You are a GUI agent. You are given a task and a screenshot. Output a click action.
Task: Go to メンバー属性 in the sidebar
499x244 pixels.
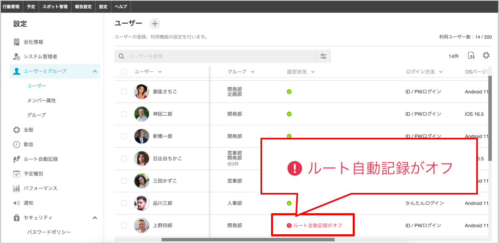tap(41, 100)
